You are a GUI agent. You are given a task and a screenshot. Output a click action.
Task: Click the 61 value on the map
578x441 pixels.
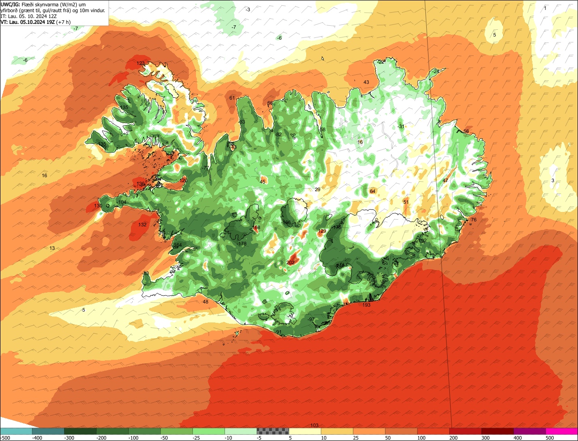click(232, 98)
